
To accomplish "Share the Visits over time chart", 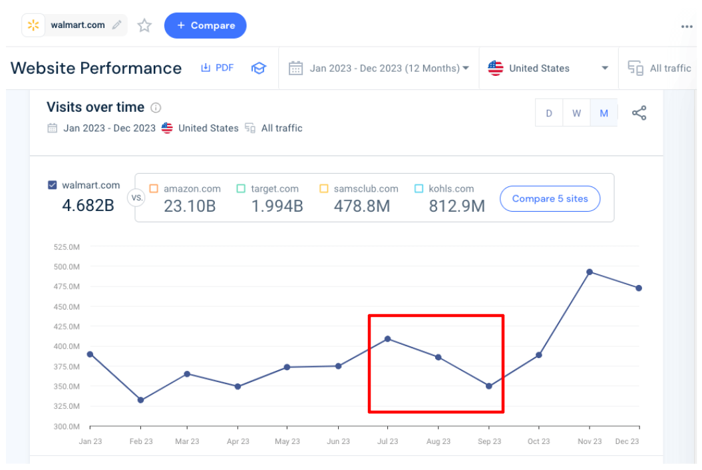I will click(639, 113).
